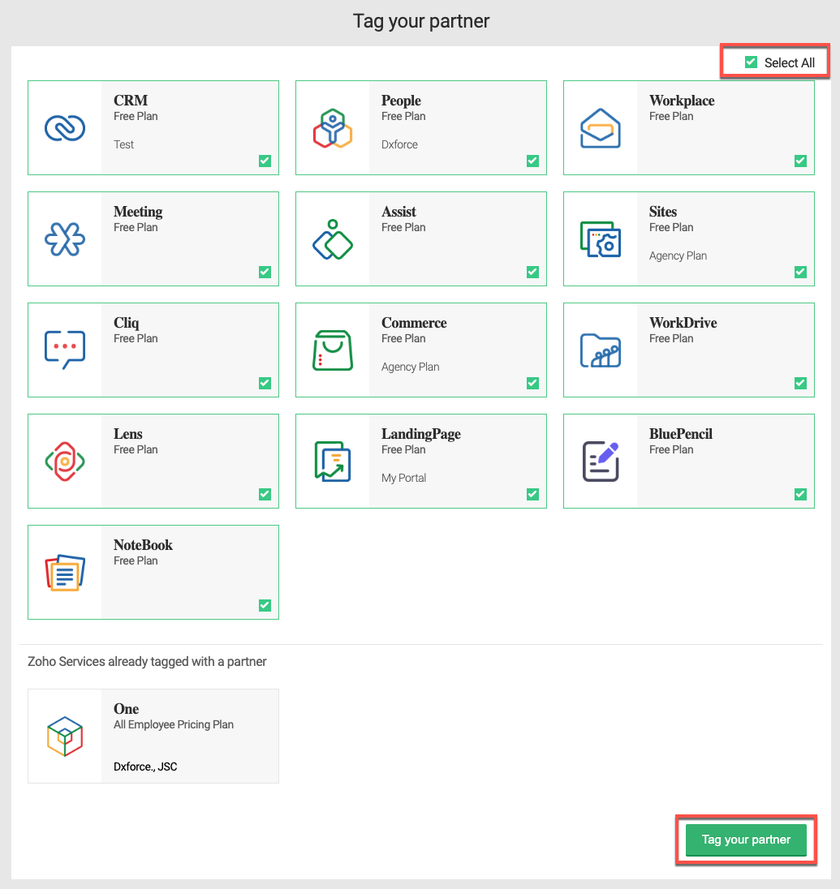Toggle the Select All checkbox

click(x=751, y=62)
